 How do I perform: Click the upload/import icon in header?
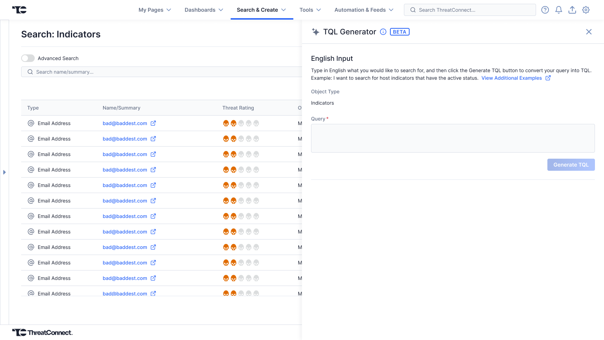pos(572,10)
